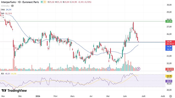Image resolution: width=175 pixels, height=98 pixels.
Task: Click the blue 24,90 price label
Action: click(x=169, y=46)
